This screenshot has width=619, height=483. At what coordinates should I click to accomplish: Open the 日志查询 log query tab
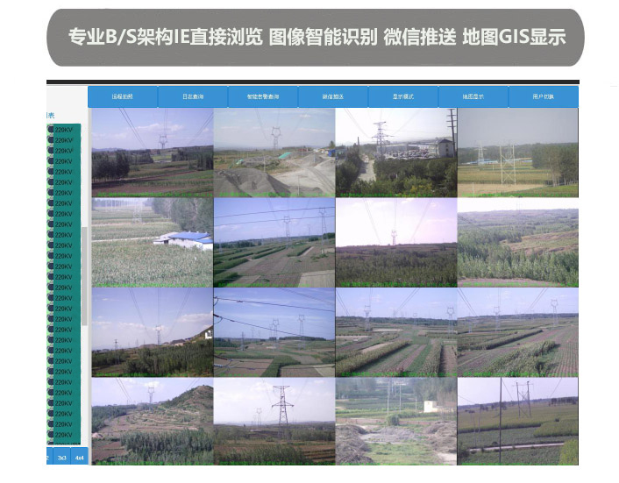[x=193, y=97]
